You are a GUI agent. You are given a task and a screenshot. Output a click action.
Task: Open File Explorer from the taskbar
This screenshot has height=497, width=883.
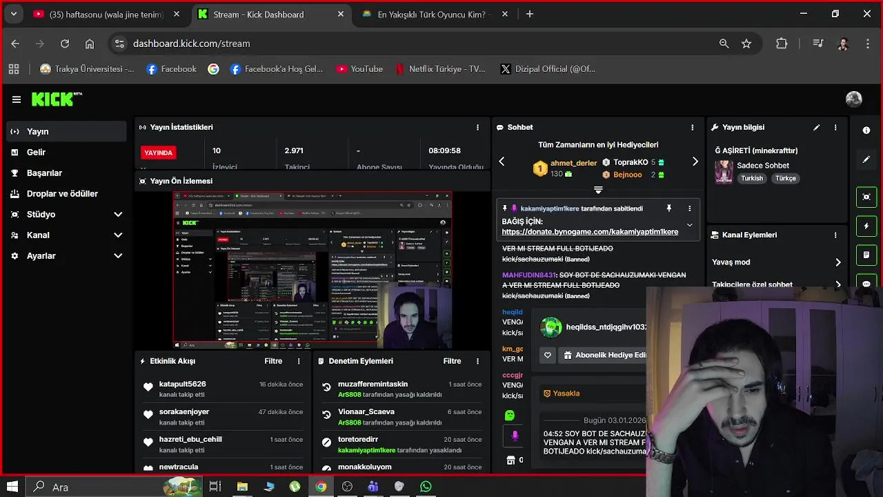[242, 487]
